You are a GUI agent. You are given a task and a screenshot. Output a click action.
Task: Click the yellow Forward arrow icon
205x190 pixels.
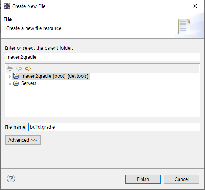28,68
